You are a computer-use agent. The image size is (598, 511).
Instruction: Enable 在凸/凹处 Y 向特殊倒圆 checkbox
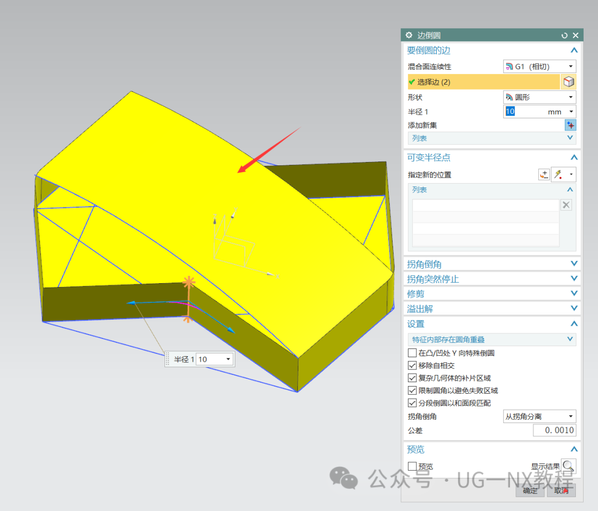412,353
